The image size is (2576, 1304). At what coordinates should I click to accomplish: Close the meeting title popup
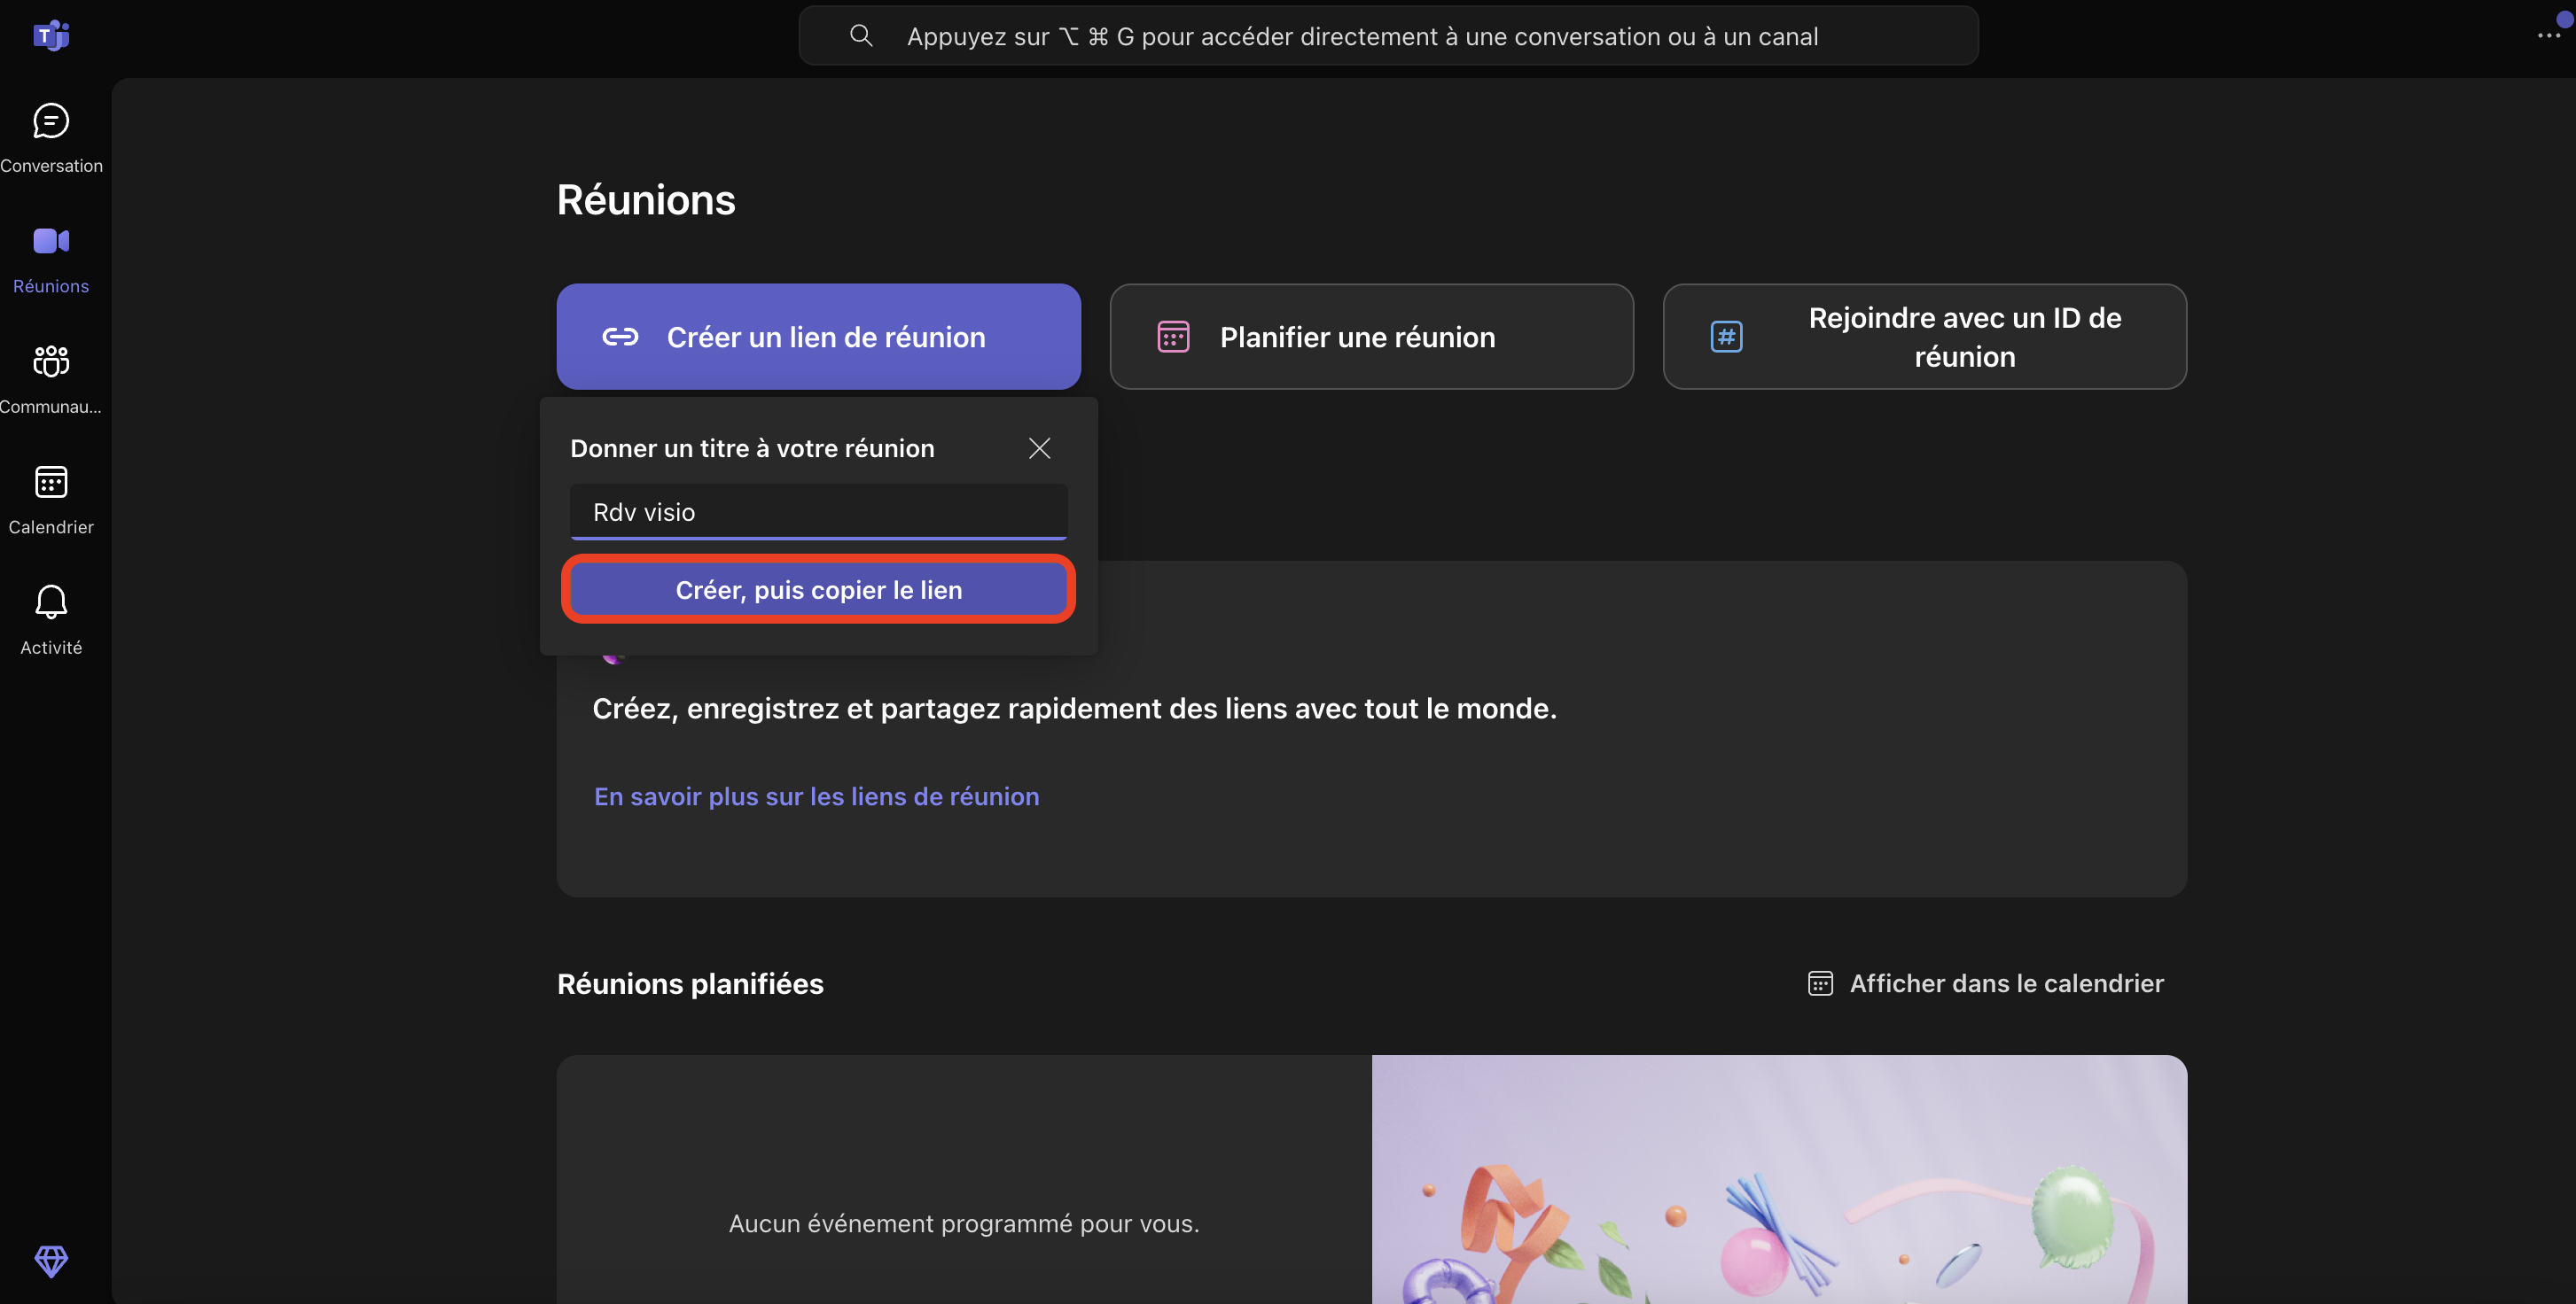tap(1039, 448)
